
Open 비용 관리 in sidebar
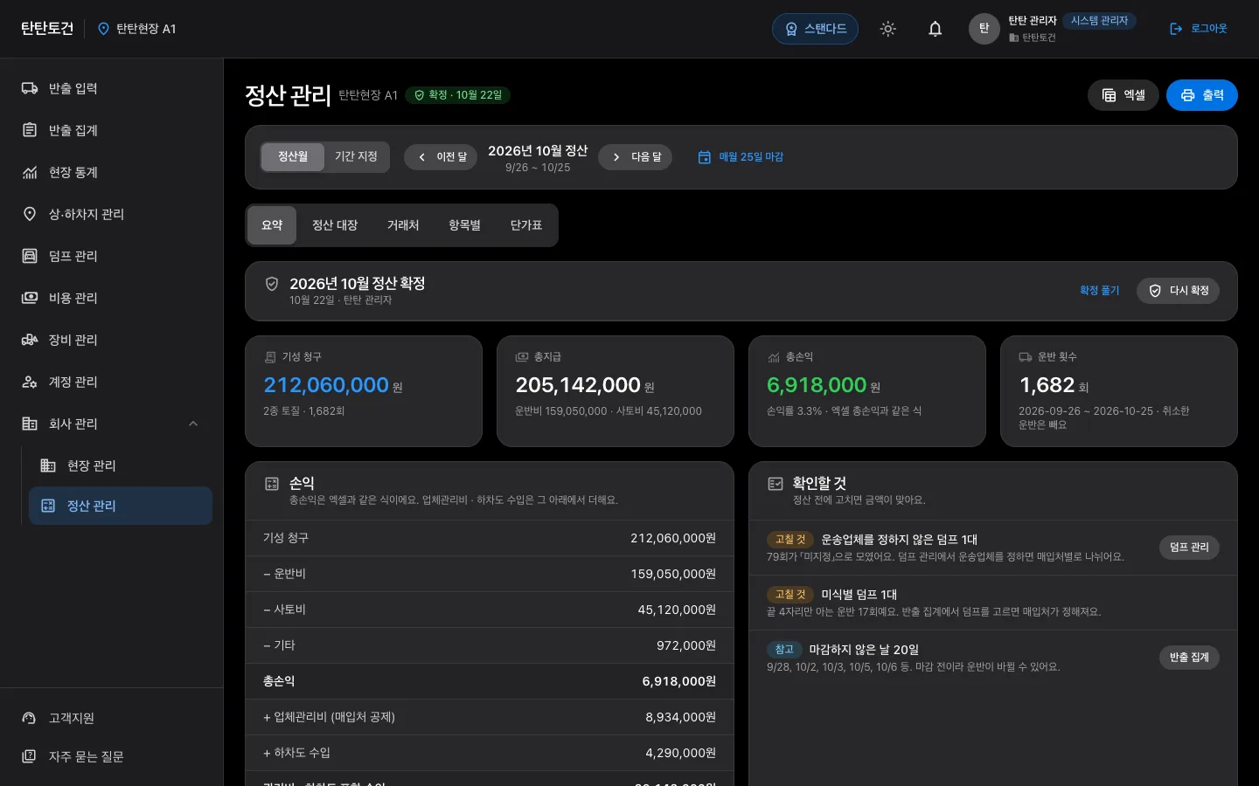coord(111,298)
